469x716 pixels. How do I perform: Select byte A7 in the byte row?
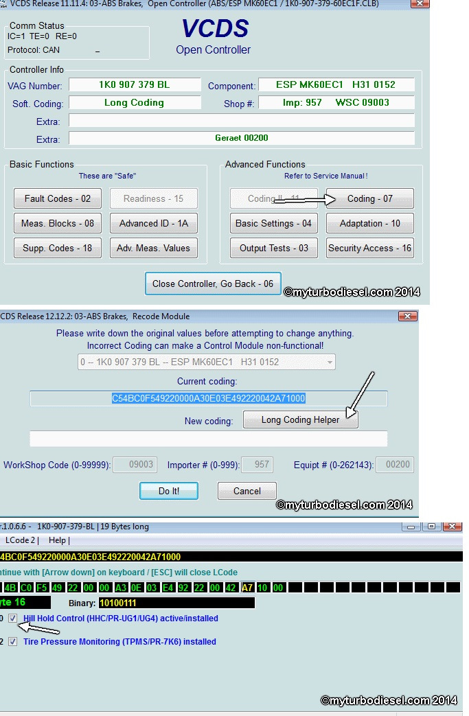click(247, 587)
